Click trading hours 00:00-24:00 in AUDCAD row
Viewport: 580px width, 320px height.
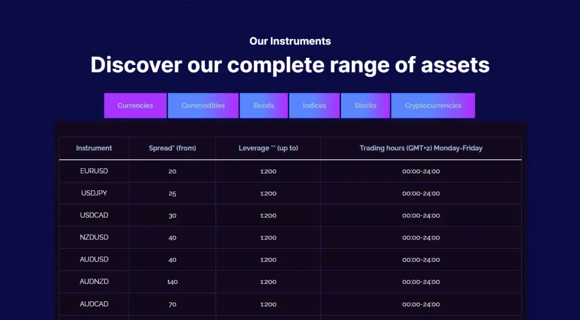point(421,305)
